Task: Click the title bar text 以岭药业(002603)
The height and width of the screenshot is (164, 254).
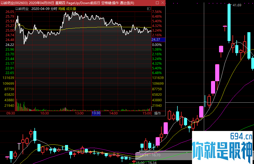Action: pyautogui.click(x=14, y=3)
